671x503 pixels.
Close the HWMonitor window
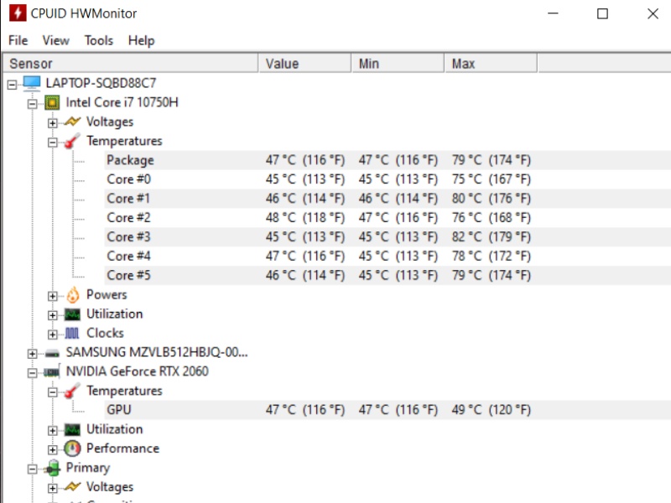coord(653,13)
